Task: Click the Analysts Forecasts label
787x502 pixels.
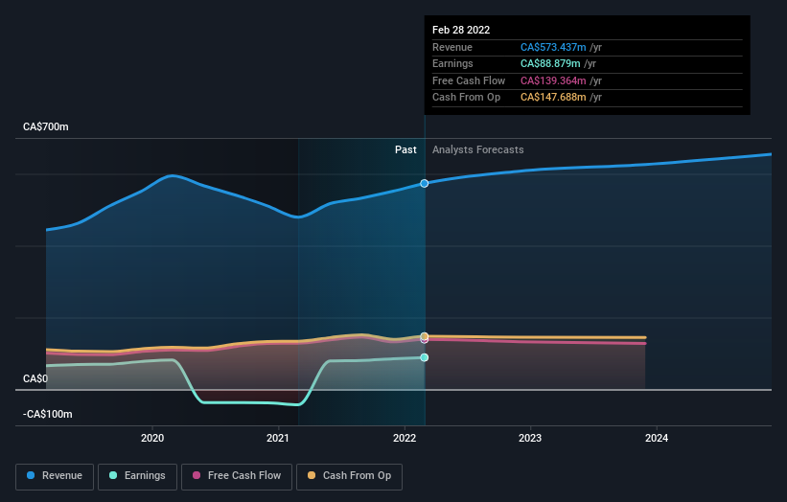Action: pos(477,150)
